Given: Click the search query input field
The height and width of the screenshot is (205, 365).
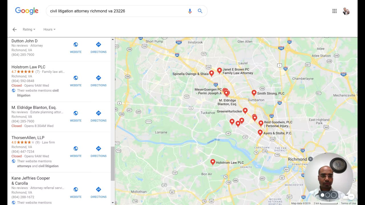Looking at the screenshot, I should coord(117,11).
